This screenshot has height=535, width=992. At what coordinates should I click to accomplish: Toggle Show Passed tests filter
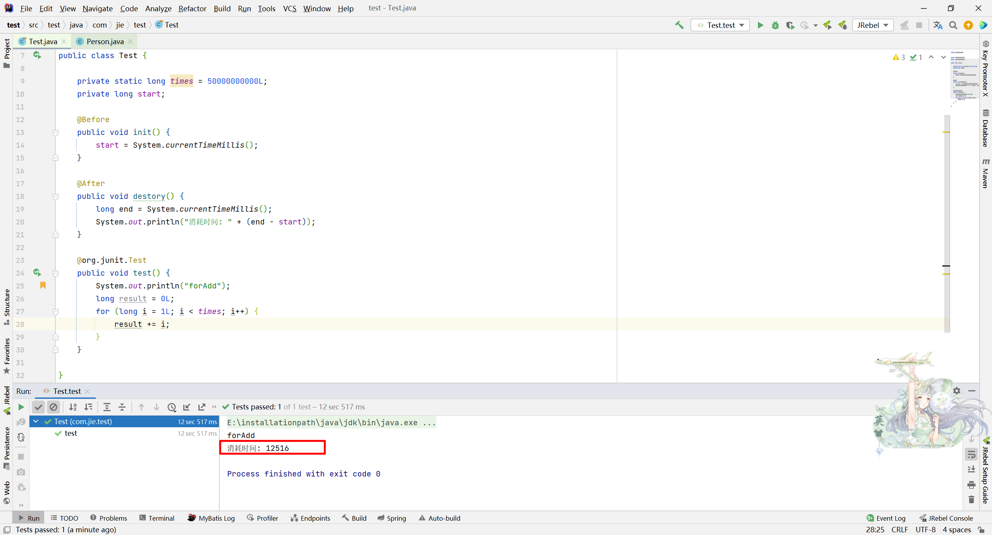pyautogui.click(x=38, y=407)
